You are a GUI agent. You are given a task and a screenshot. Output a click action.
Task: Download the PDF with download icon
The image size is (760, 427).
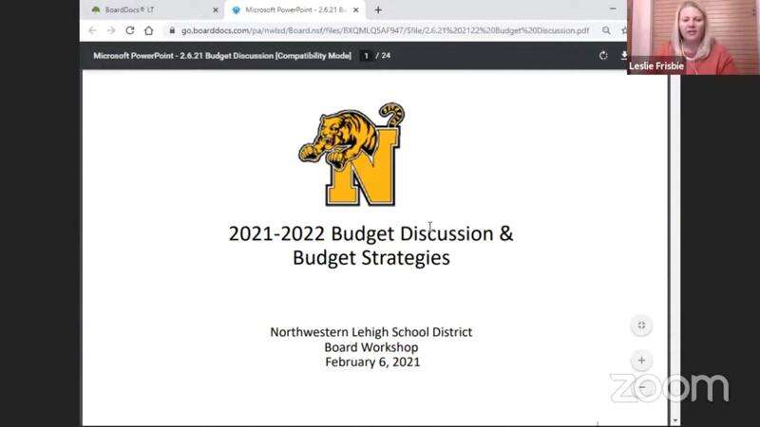pos(624,56)
